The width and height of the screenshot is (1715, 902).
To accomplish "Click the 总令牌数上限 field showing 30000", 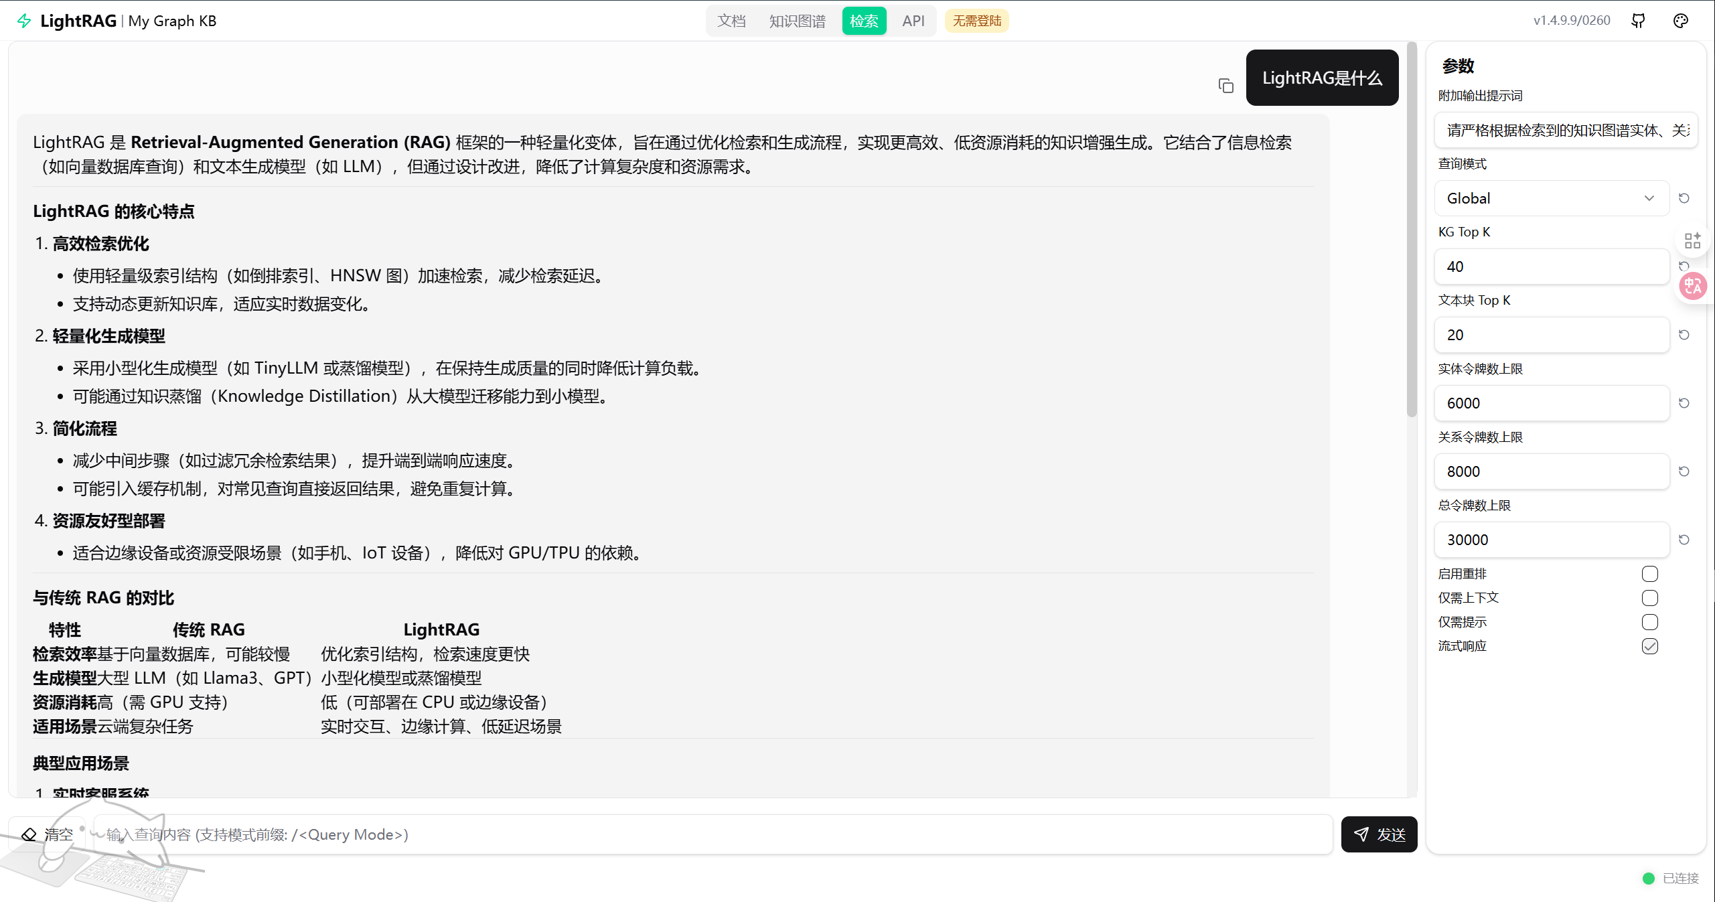I will coord(1552,540).
